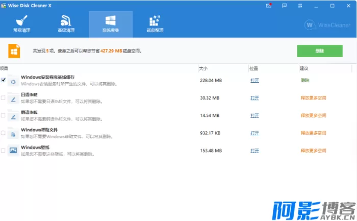Click the Windows壁纸 picture icon
The width and height of the screenshot is (357, 221).
tap(13, 151)
